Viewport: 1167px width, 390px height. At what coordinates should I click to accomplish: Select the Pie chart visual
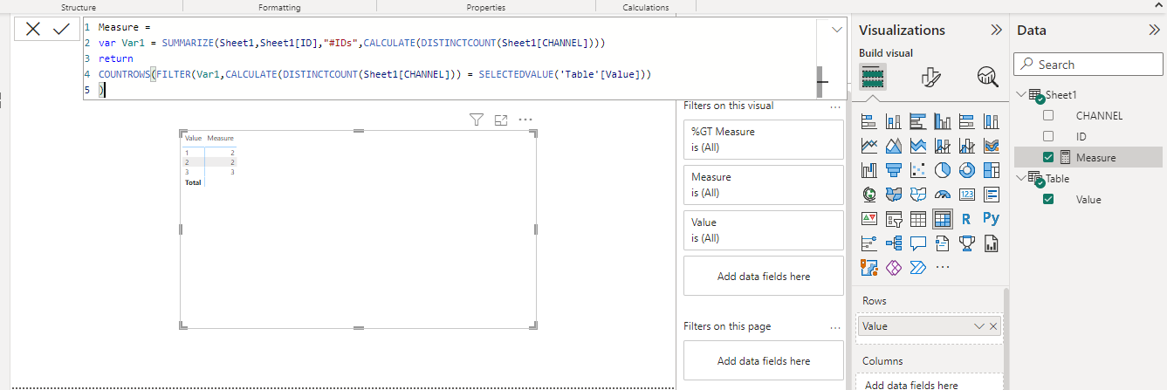(x=943, y=170)
